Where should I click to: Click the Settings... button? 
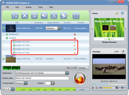tap(83, 68)
